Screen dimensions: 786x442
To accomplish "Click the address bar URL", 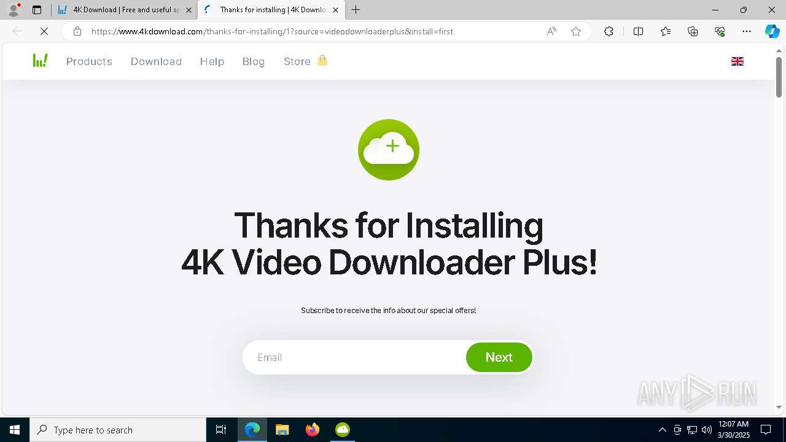I will tap(272, 31).
